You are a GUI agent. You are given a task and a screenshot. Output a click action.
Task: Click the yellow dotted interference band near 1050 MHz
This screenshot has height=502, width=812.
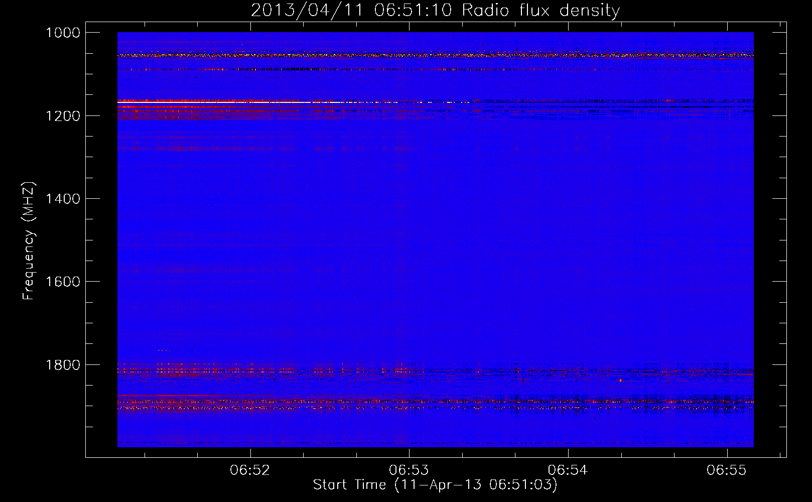[x=435, y=55]
